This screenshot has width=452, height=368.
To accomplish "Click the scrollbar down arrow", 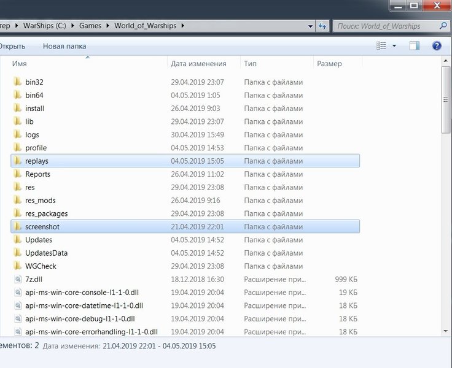I will click(446, 331).
